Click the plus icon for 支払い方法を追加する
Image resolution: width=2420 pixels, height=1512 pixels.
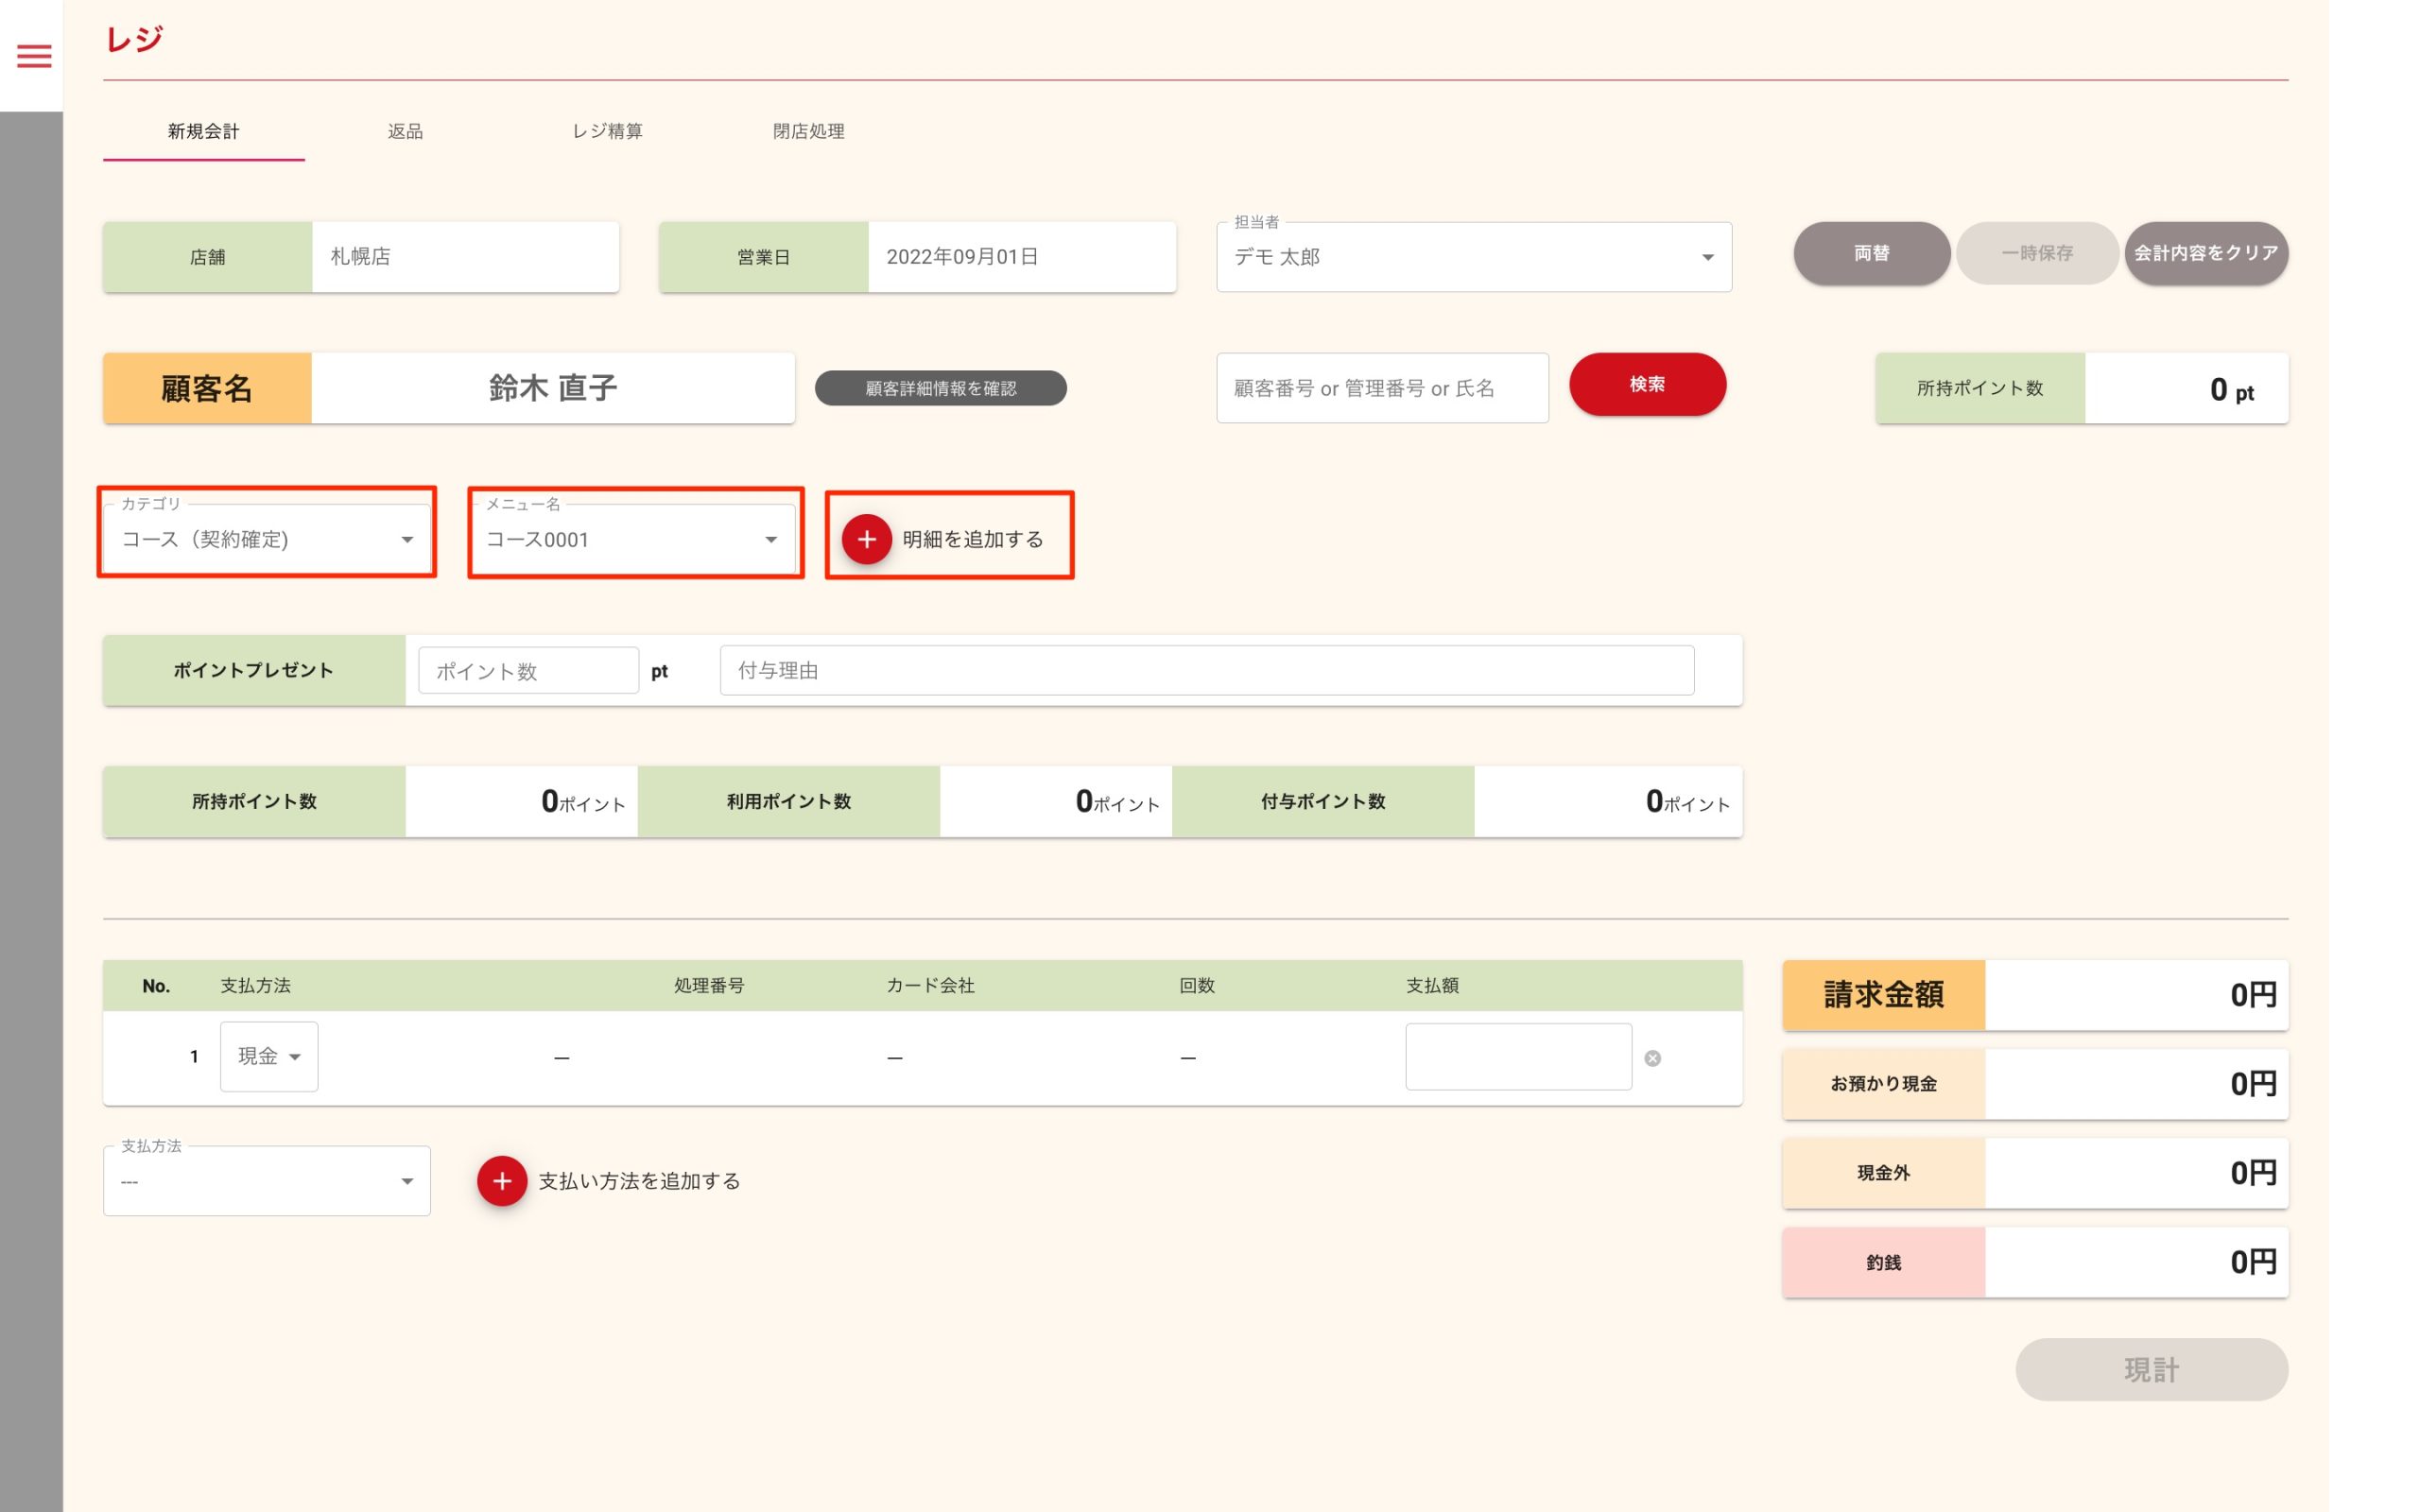pos(502,1181)
